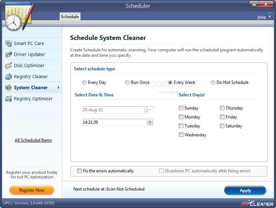Viewport: 276px width, 208px height.
Task: Click the Register Now button
Action: click(x=32, y=190)
